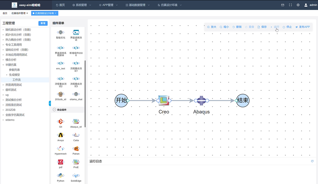Select the Catia component icon
318x184 pixels.
click(x=76, y=135)
